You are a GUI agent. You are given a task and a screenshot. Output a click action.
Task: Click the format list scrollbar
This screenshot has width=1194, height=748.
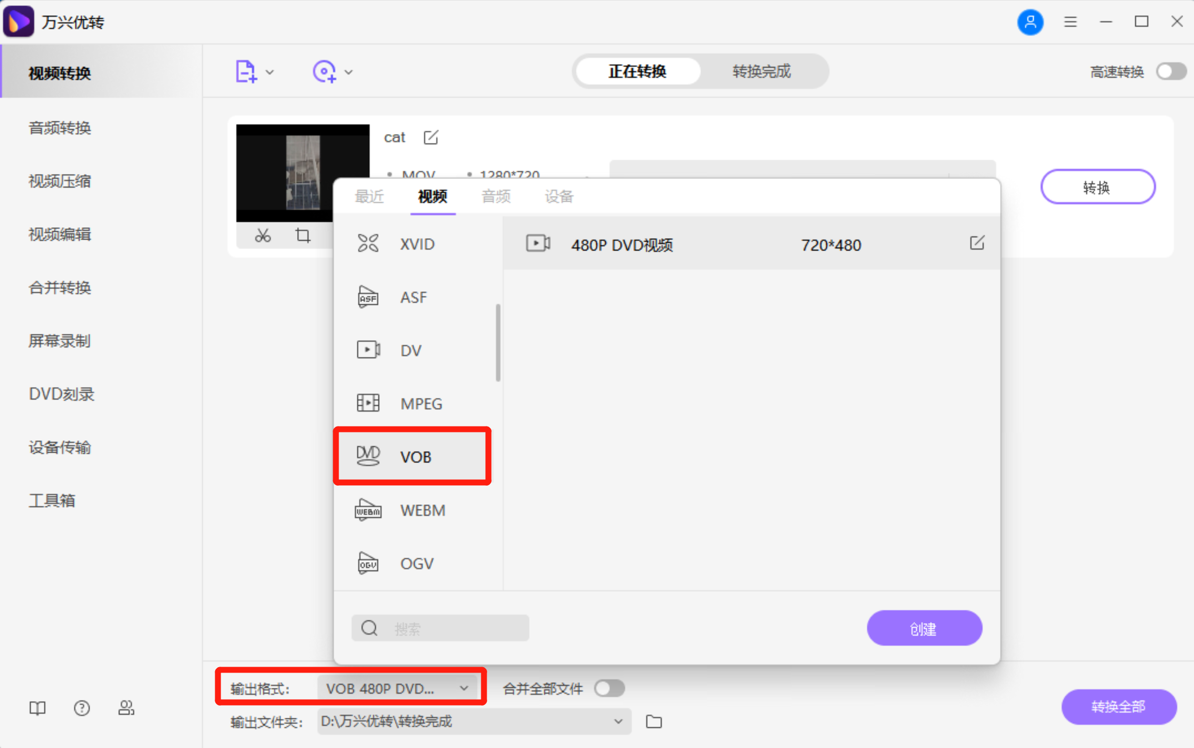tap(498, 342)
